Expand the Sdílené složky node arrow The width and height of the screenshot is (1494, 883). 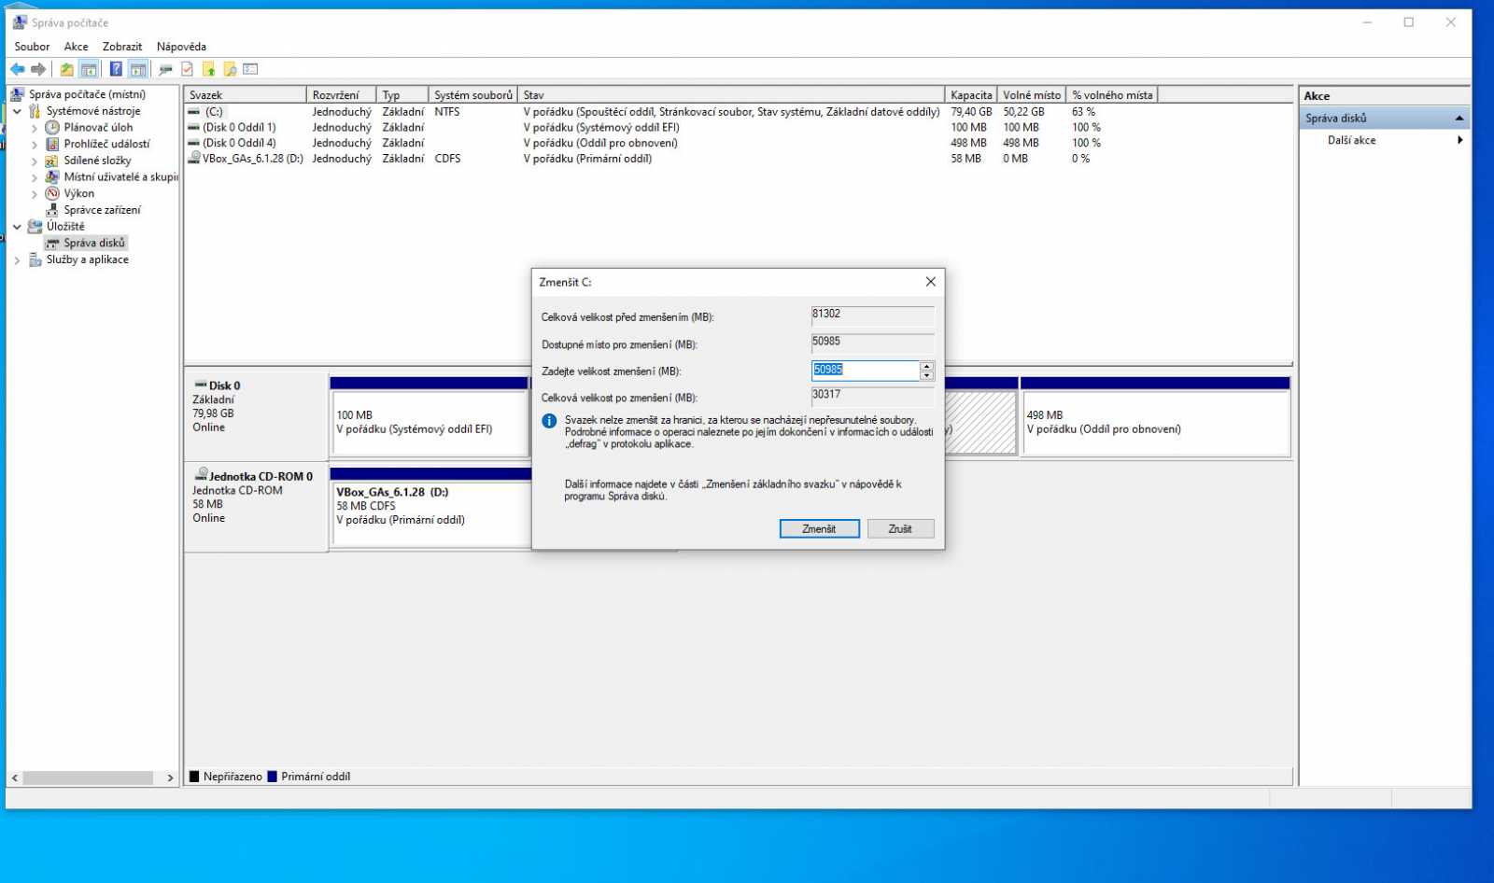tap(35, 161)
